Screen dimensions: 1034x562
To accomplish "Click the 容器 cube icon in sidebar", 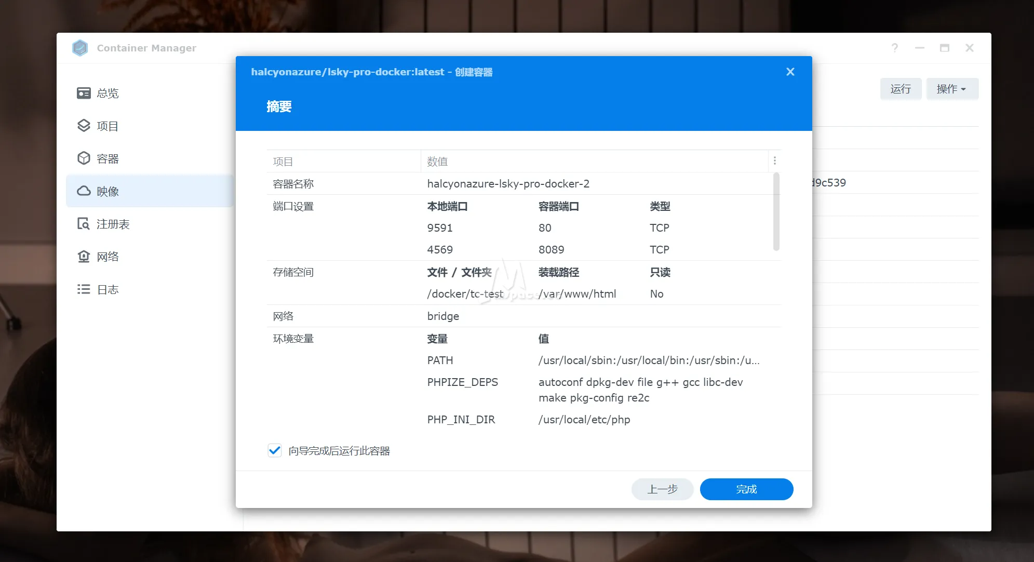I will click(x=84, y=158).
